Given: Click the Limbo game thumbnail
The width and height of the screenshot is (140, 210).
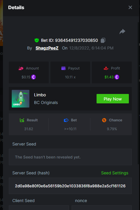Looking at the screenshot, I should pyautogui.click(x=21, y=99).
